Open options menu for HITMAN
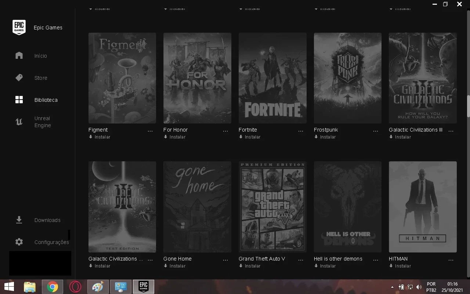Viewport: 470px width, 294px height. pyautogui.click(x=451, y=260)
